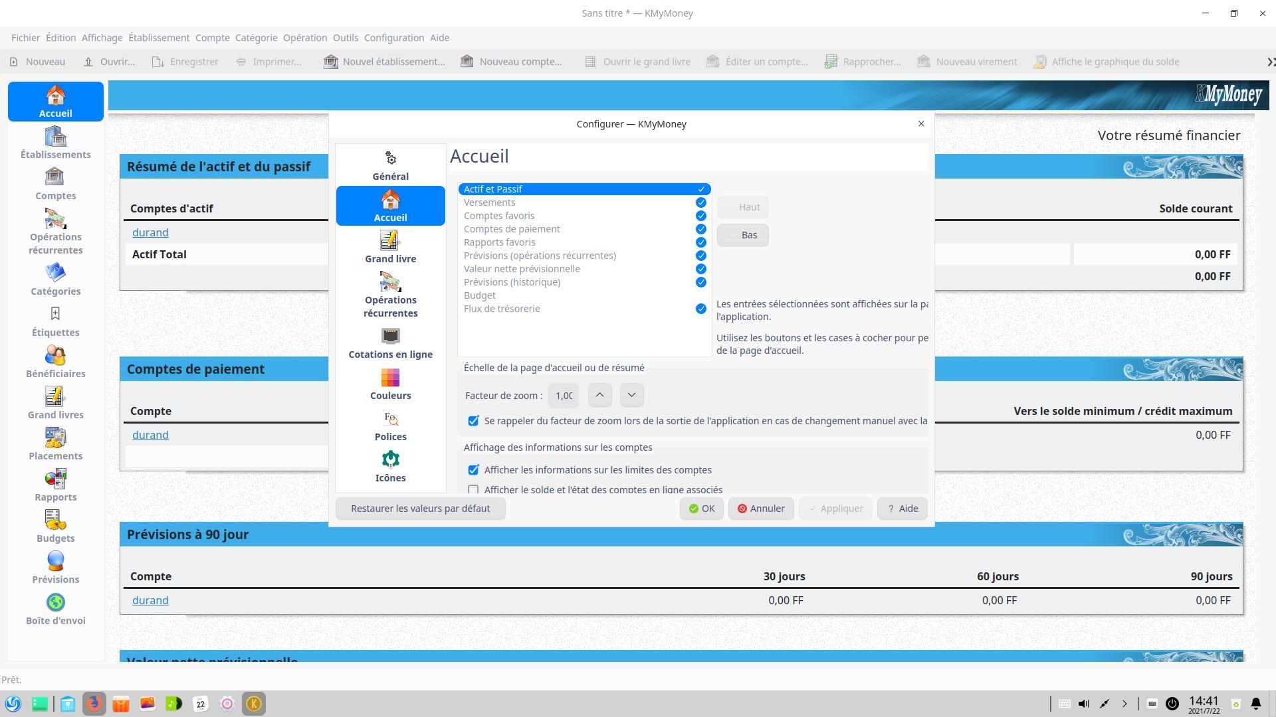The width and height of the screenshot is (1276, 717).
Task: Toggle Flux de trésorerie checkbox
Action: (700, 309)
